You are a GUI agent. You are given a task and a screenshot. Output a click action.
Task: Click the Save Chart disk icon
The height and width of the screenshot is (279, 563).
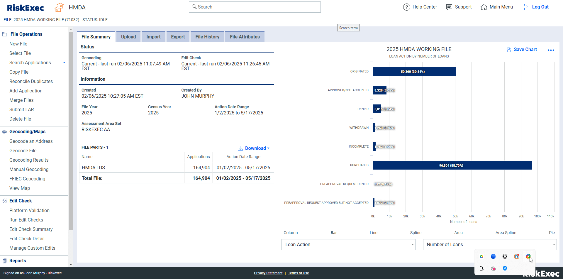(509, 50)
